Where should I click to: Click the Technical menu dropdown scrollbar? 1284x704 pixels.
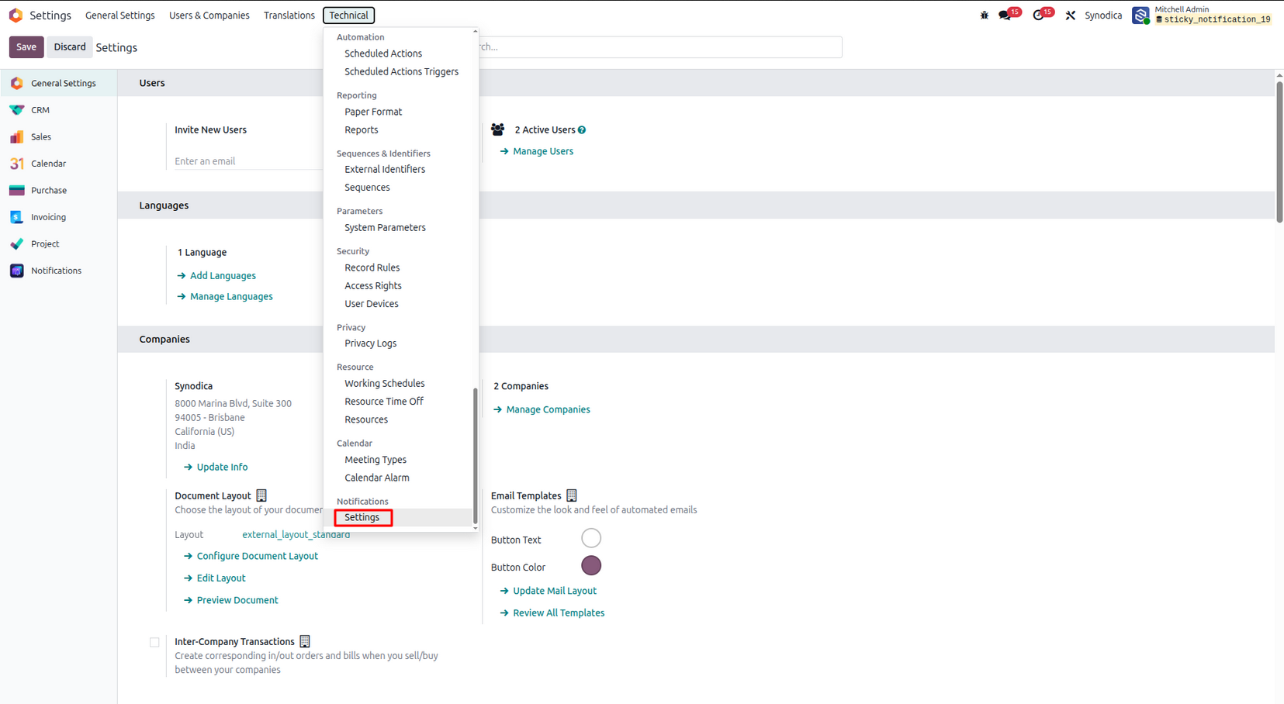click(475, 457)
